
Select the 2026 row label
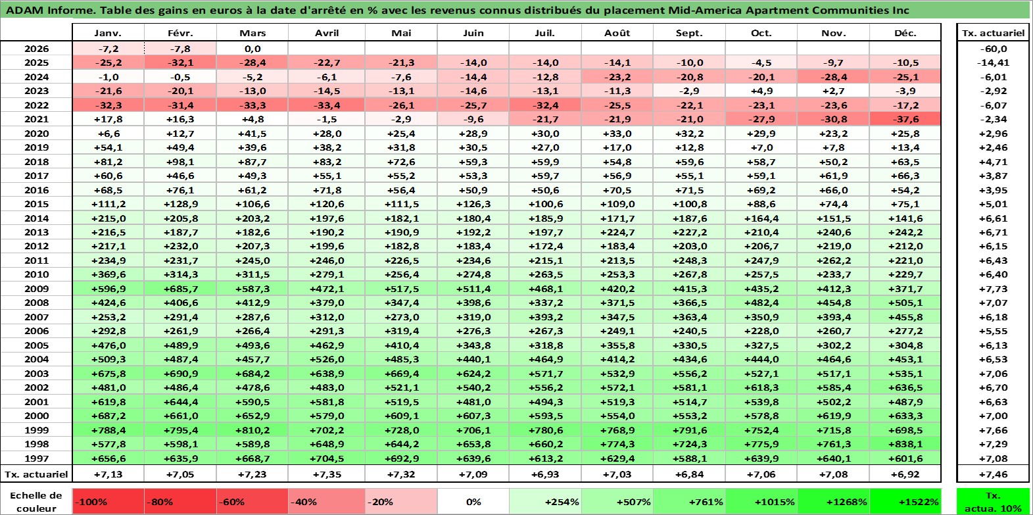(36, 49)
